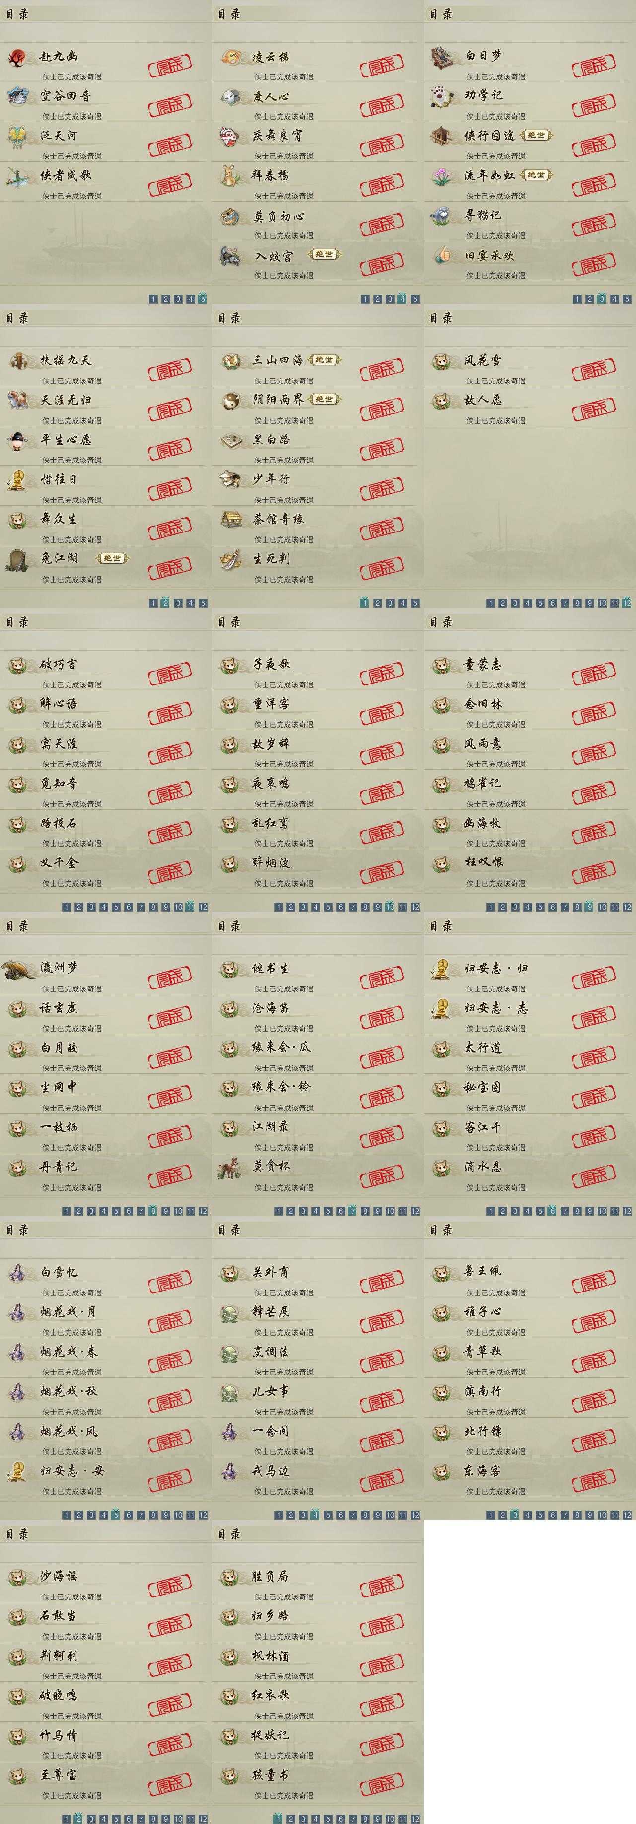Click the 绝世 badge next to 入蛟宫
Viewport: 636px width, 1824px height.
tap(324, 255)
